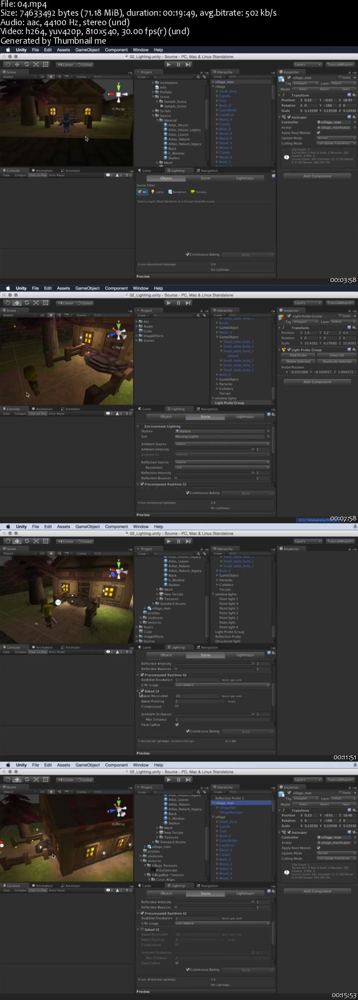The width and height of the screenshot is (358, 1000).
Task: Toggle the 2D view button in the 00:15:53 frame
Action: pyautogui.click(x=42, y=792)
